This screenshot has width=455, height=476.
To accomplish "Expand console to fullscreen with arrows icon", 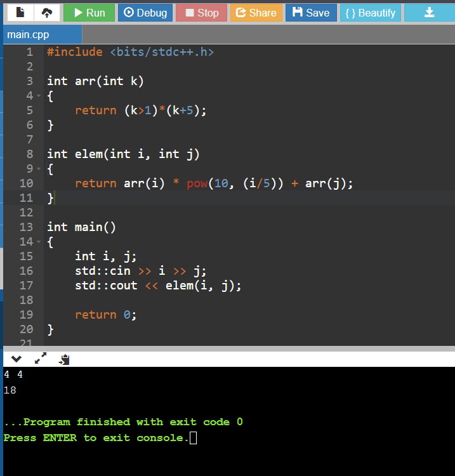I will (41, 358).
